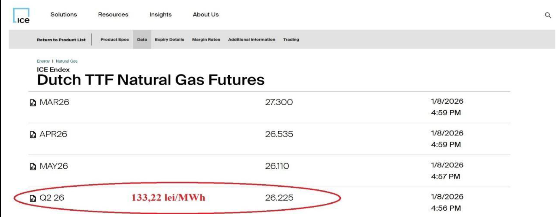Open the Resources menu
Viewport: 557px width, 217px height.
113,15
